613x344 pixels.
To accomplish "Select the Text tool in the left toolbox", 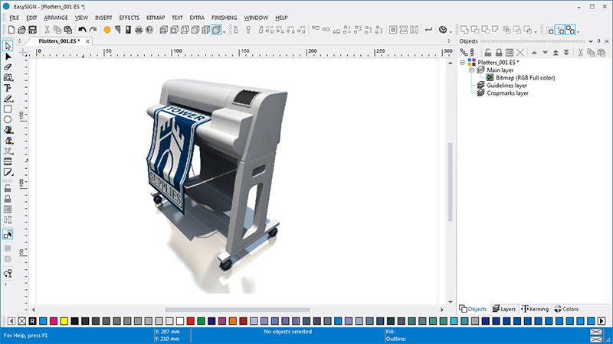I will tap(8, 88).
